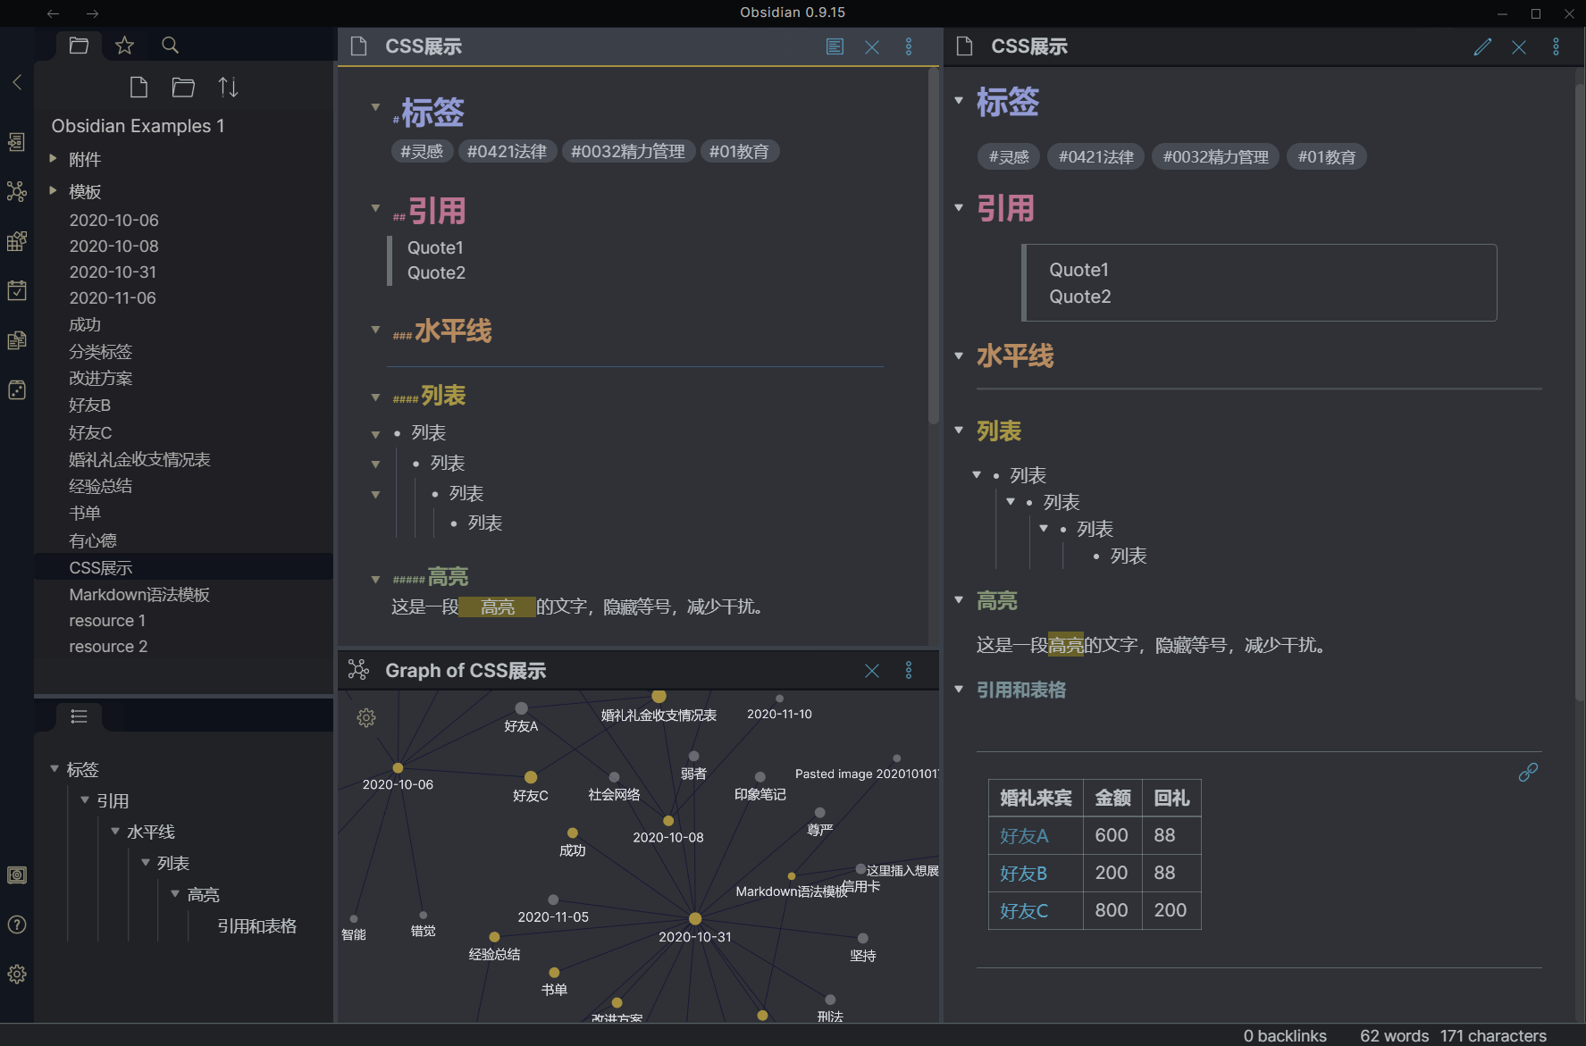Open the Markdown语法模板 note in file list

coord(139,594)
